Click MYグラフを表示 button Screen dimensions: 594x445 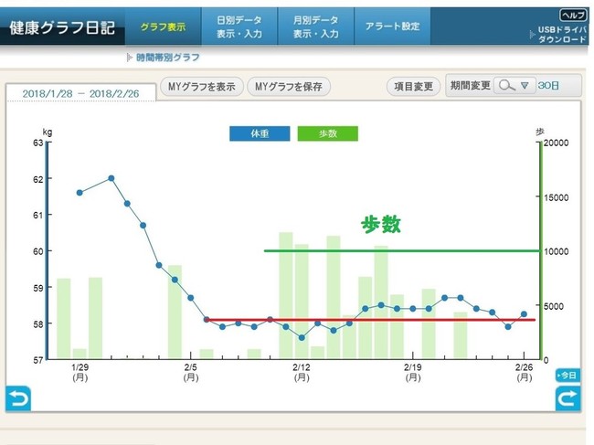click(x=202, y=86)
